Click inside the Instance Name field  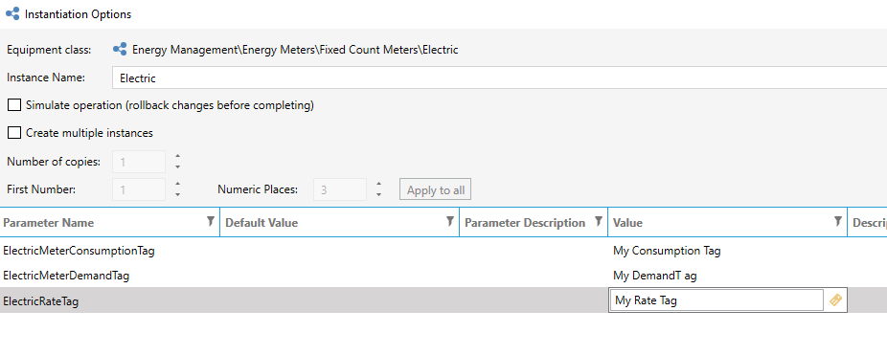coord(500,78)
